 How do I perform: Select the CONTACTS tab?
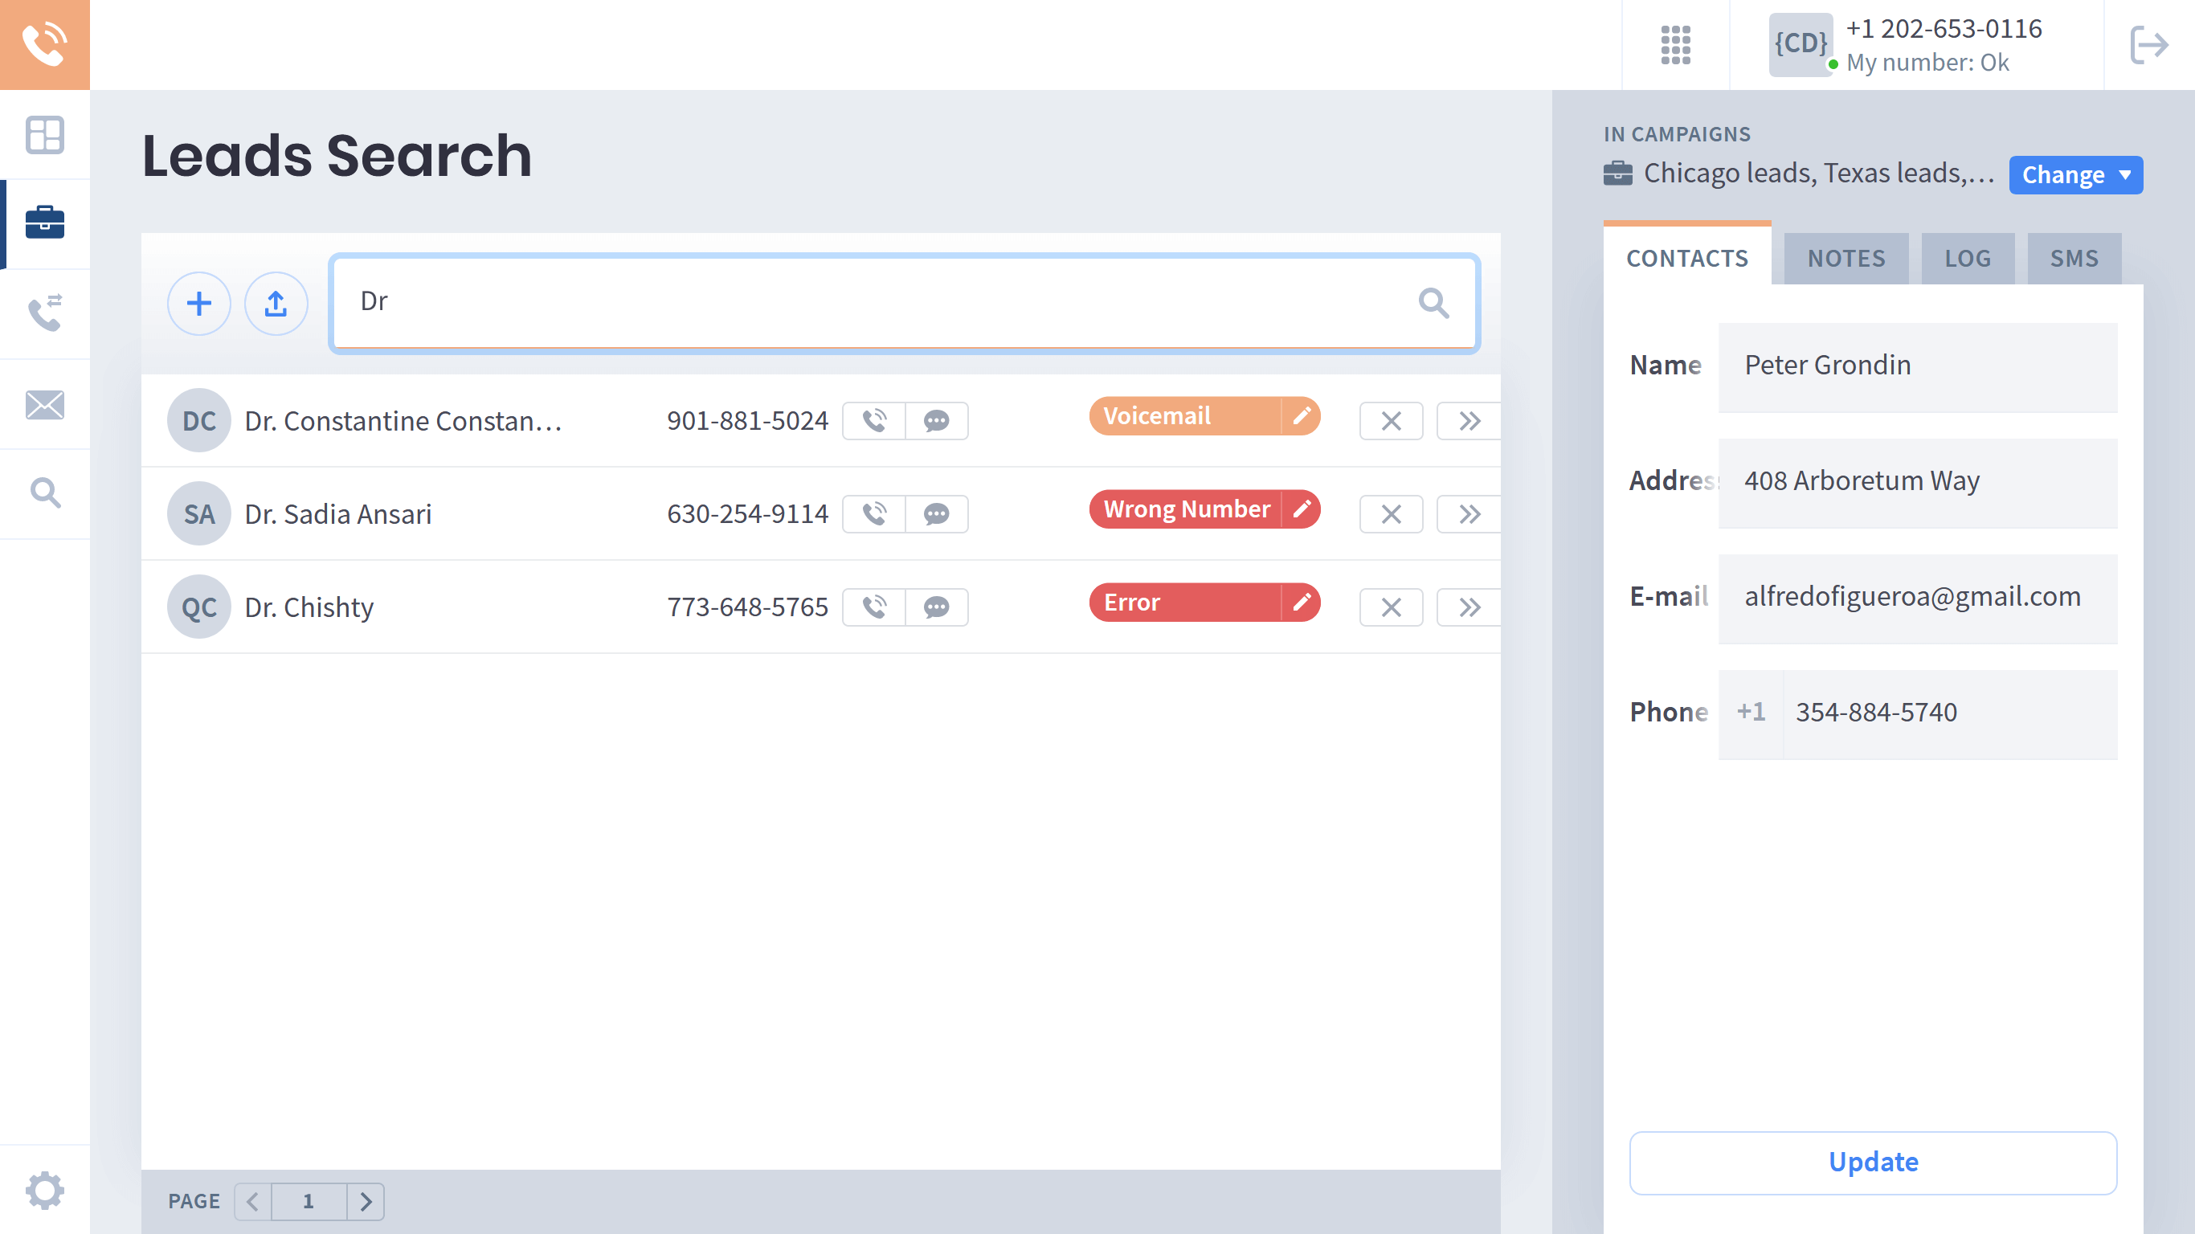click(1687, 257)
